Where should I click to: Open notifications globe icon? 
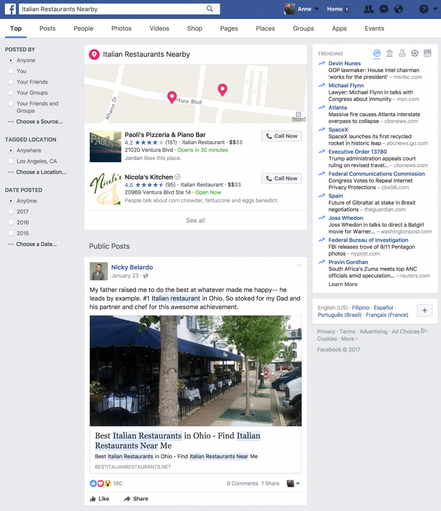(x=399, y=9)
